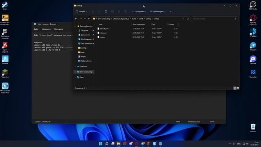Expand the Сеть (Network) tree node
261x147 pixels.
(75, 77)
